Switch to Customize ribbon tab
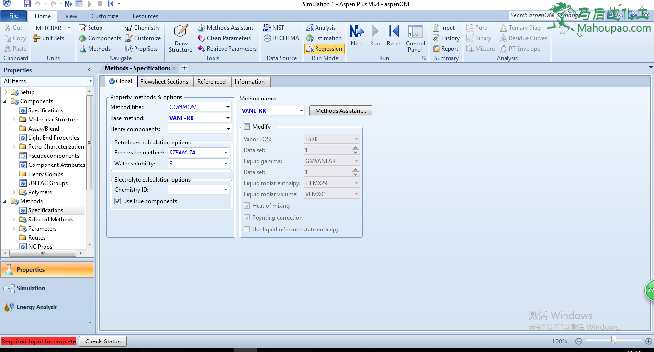654x352 pixels. 105,16
